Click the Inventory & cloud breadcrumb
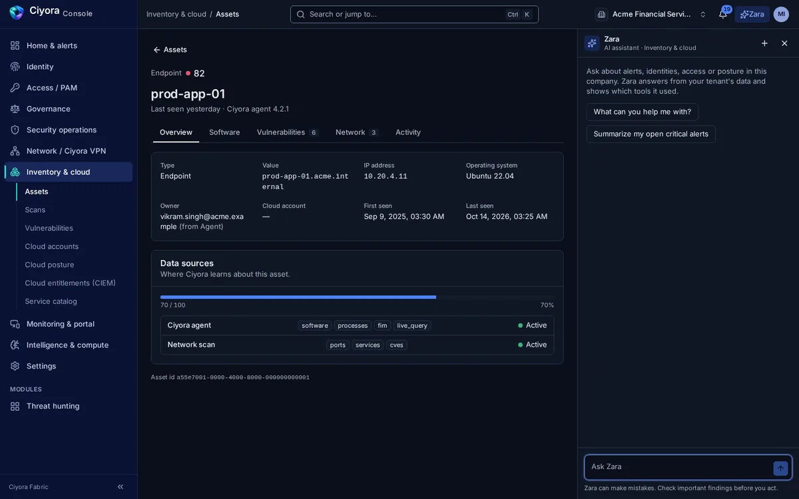 click(176, 14)
